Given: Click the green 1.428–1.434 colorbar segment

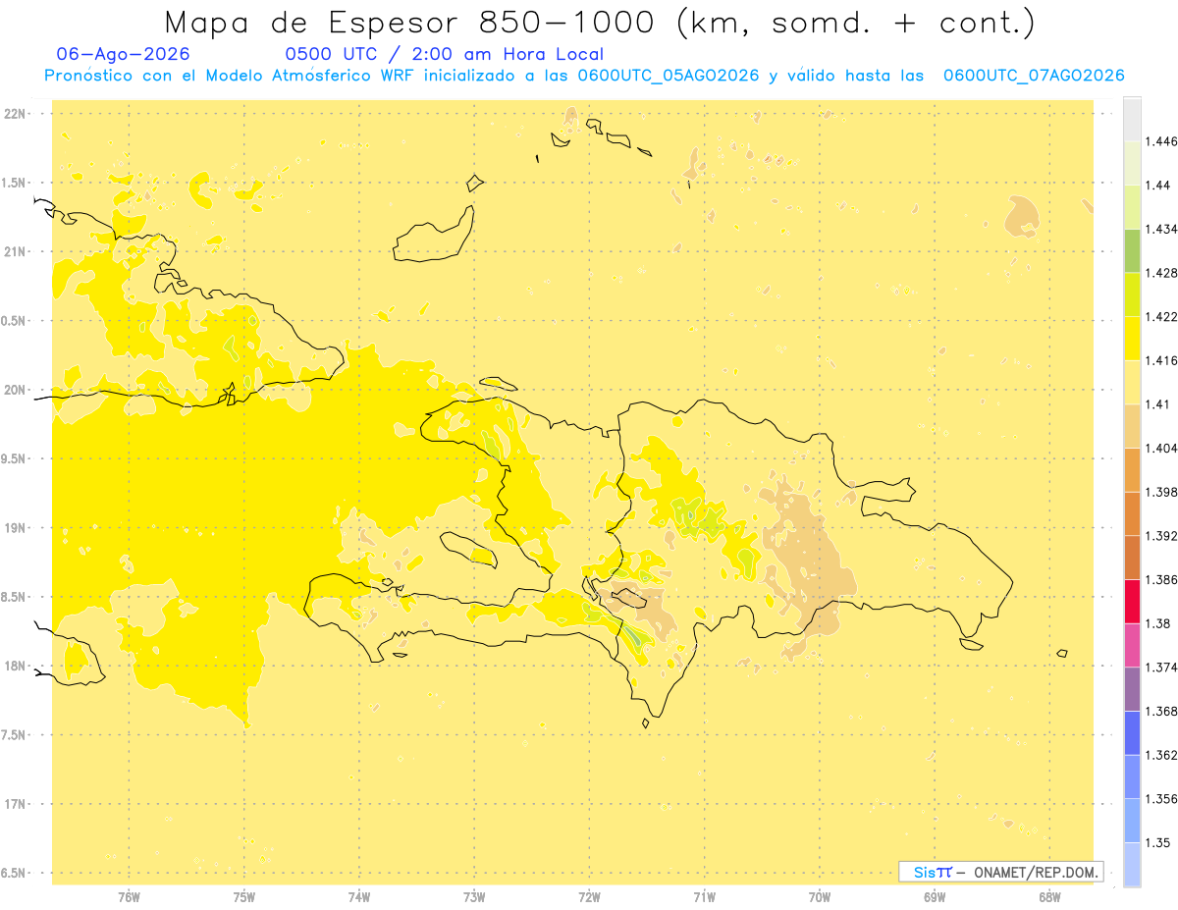Looking at the screenshot, I should click(1132, 251).
